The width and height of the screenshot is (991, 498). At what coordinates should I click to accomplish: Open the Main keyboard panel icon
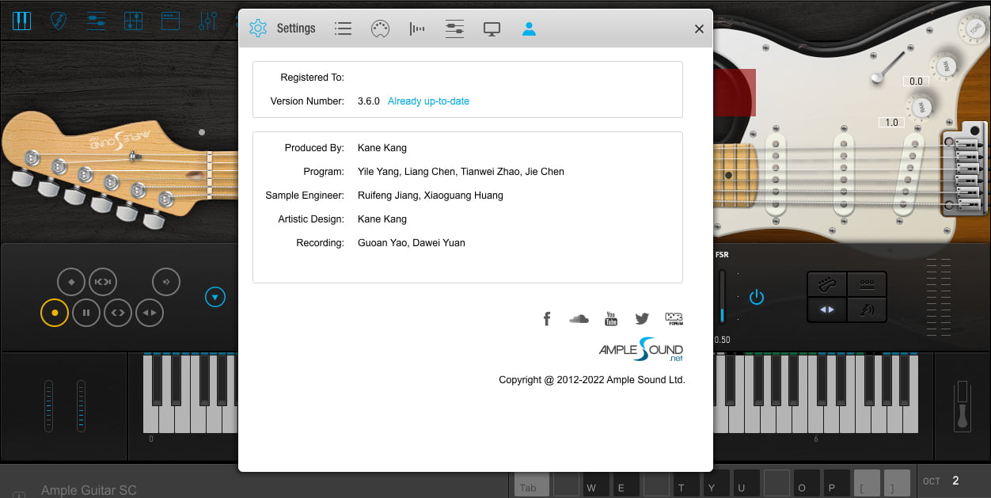(x=21, y=21)
